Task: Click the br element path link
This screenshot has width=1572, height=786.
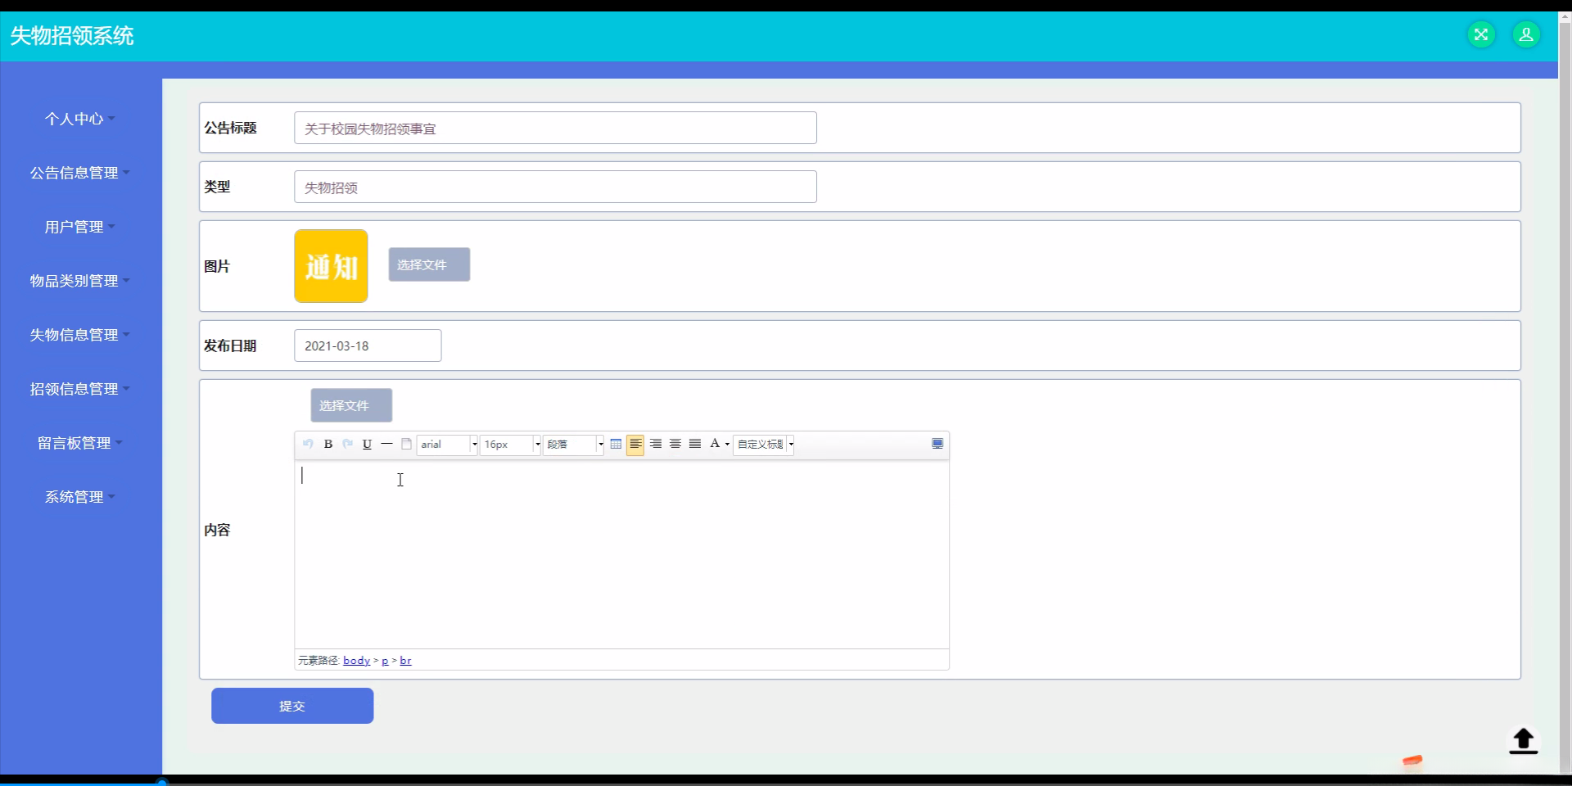Action: (x=405, y=661)
